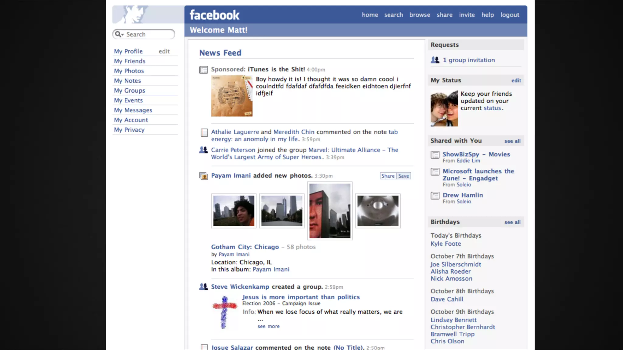Expand the group description with see more
This screenshot has height=350, width=623.
click(x=268, y=326)
